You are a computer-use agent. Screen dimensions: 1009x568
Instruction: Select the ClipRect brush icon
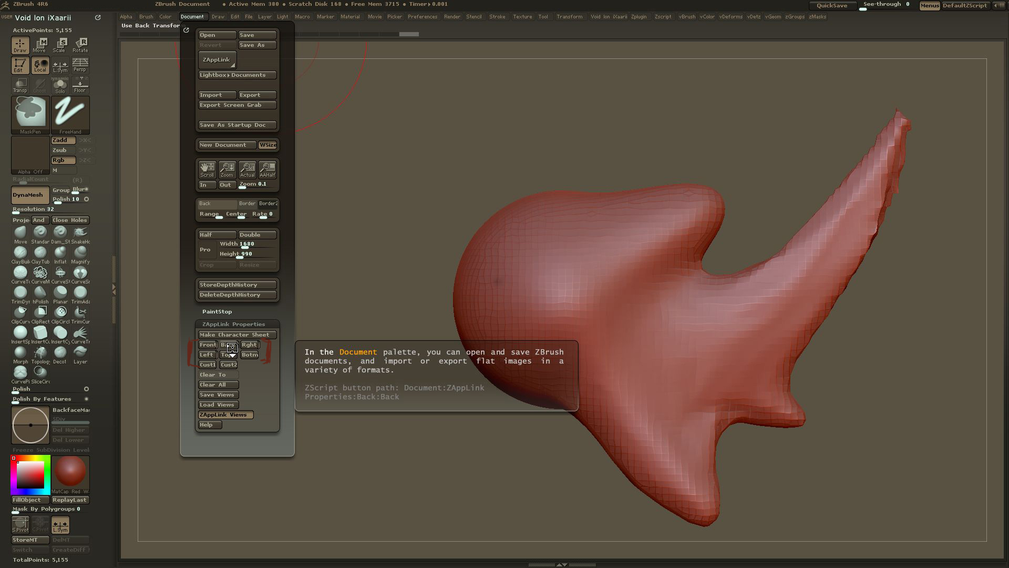coord(40,315)
